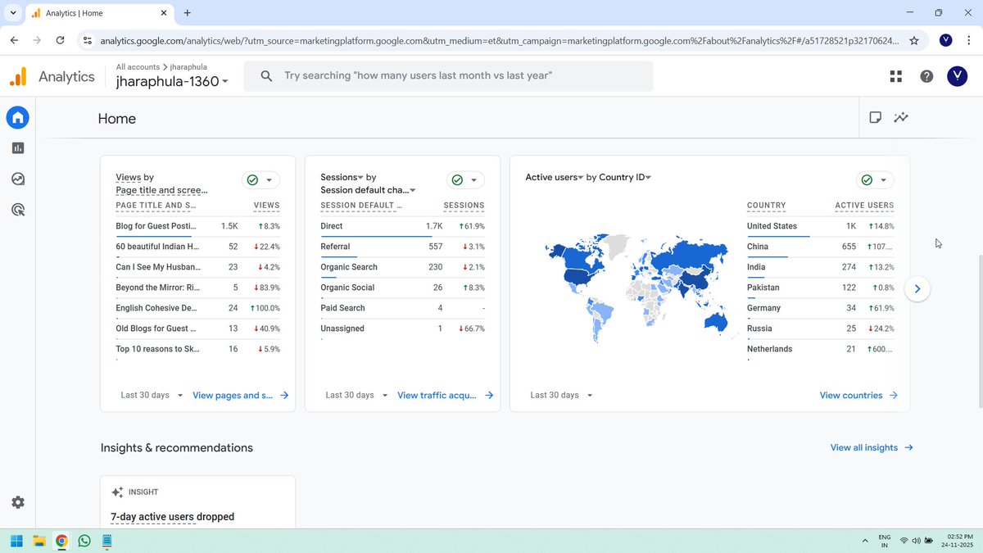The image size is (983, 553).
Task: Open a new browser tab
Action: (188, 13)
